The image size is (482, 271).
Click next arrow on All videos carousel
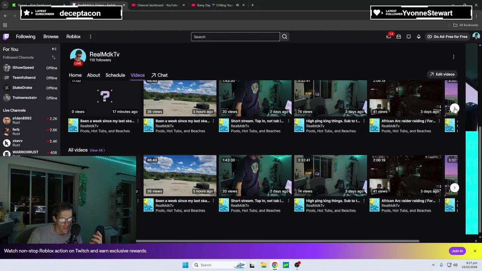(455, 187)
